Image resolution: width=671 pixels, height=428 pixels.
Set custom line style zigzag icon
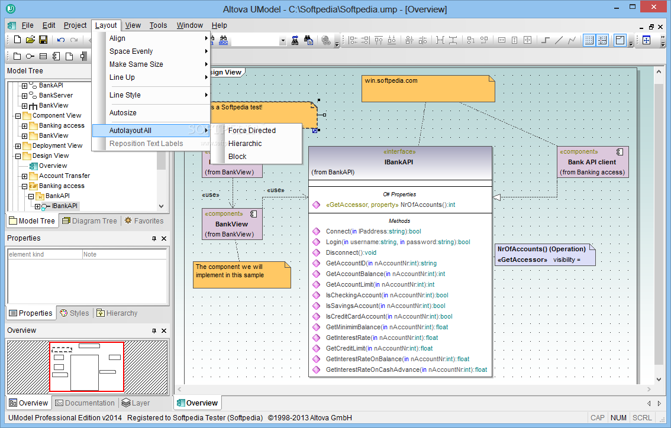[x=572, y=40]
